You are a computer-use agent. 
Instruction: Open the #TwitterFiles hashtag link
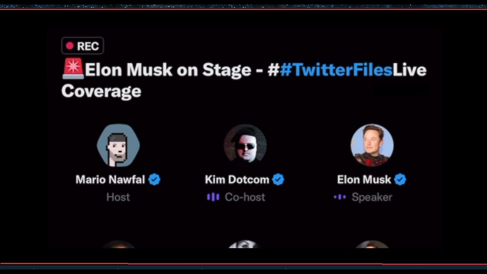tap(336, 70)
